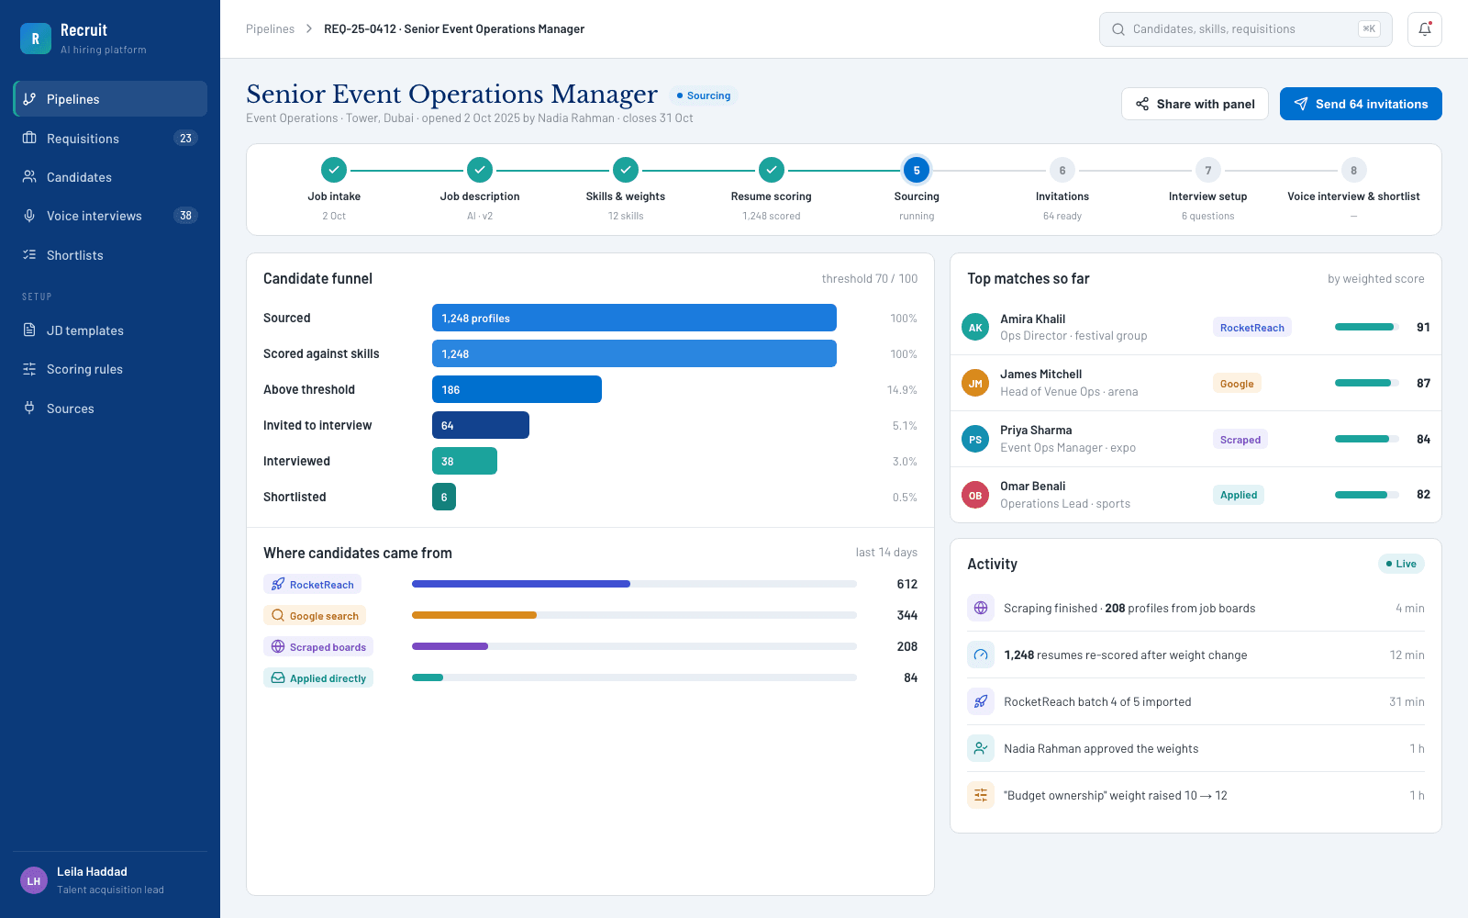Click the AK avatar of Amira Khalil

click(x=975, y=327)
